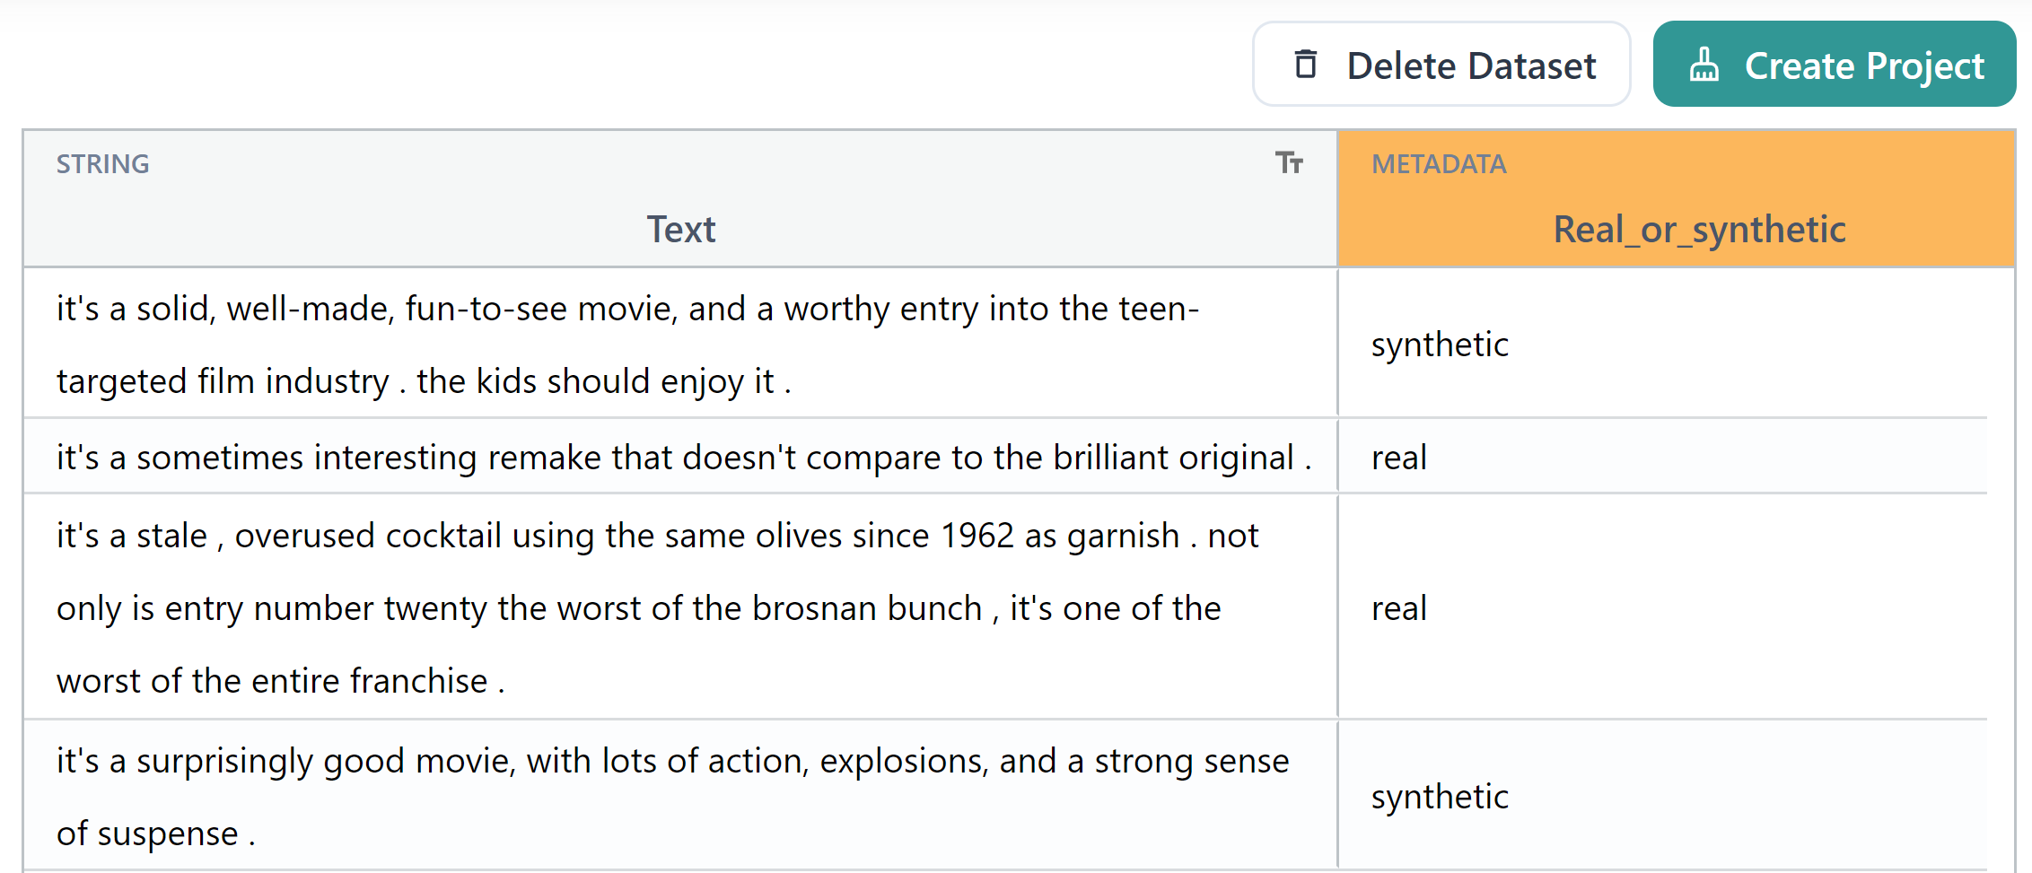Select the stale overused cocktail review row

pyautogui.click(x=658, y=607)
